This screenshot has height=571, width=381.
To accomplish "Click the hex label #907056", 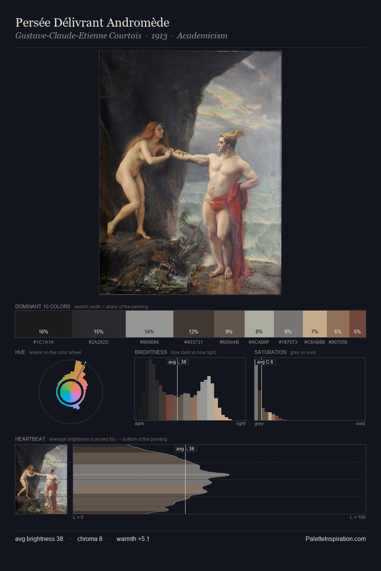I will click(338, 342).
